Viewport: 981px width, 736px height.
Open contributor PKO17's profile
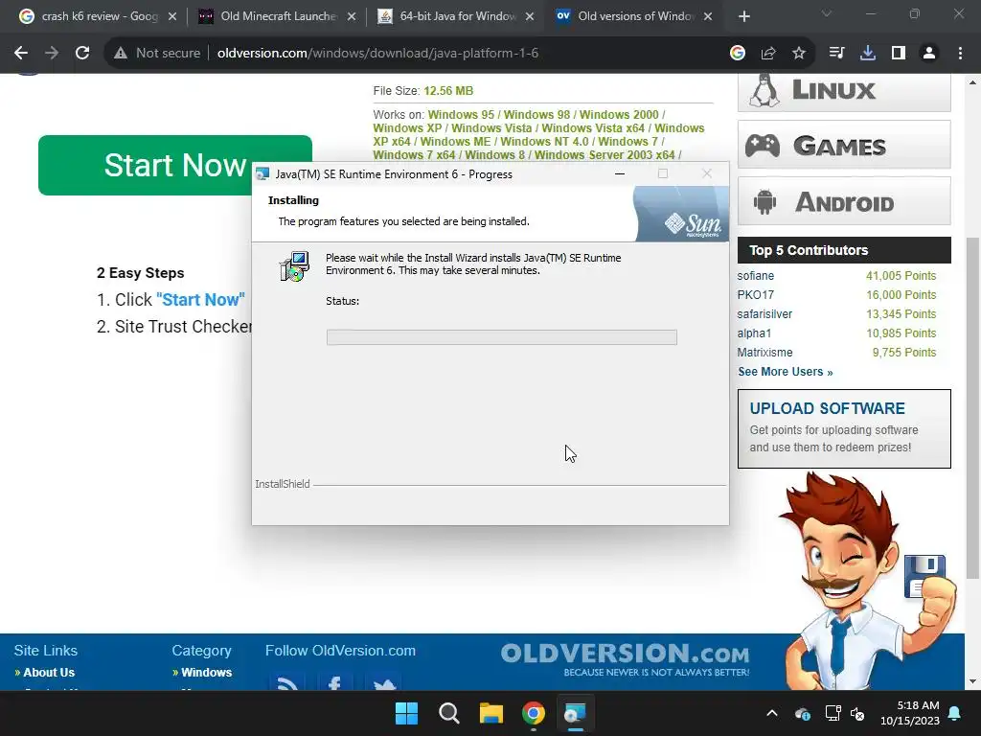tap(755, 295)
